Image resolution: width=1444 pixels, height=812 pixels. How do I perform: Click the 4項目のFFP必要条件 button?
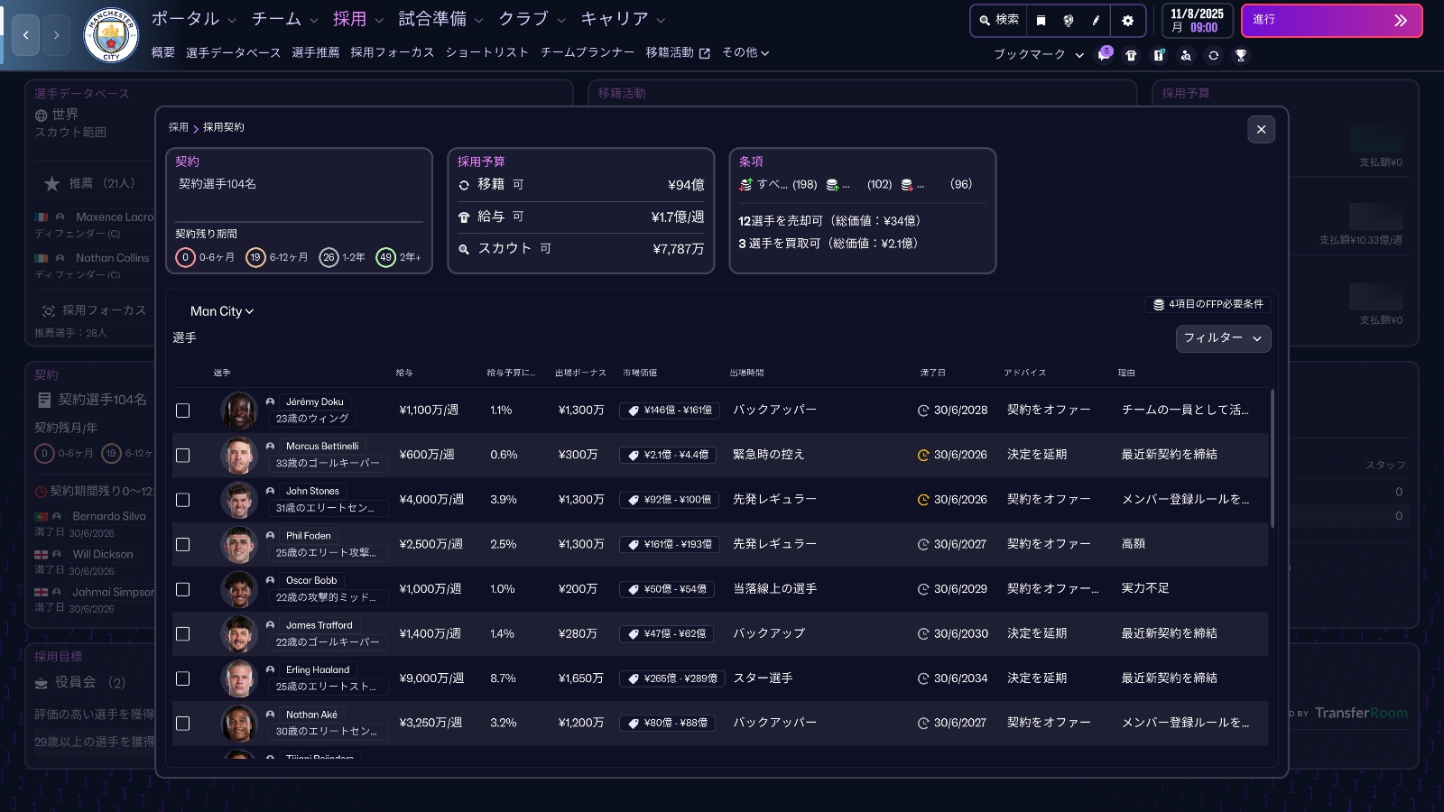point(1208,305)
